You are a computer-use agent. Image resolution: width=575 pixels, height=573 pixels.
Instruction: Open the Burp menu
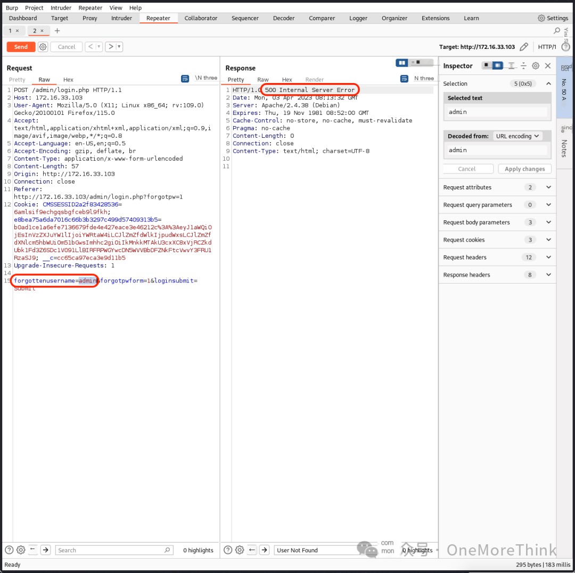coord(12,7)
